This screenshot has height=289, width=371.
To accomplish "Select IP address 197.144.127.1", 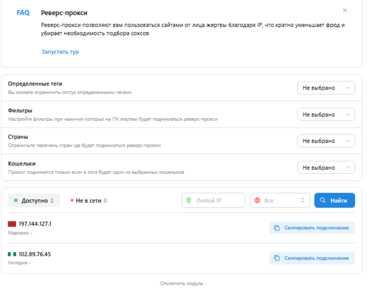I will click(35, 224).
